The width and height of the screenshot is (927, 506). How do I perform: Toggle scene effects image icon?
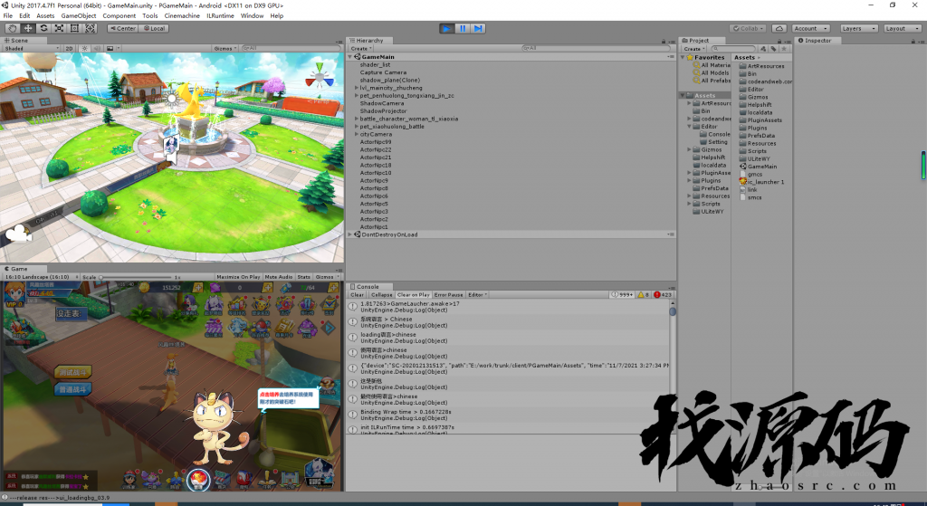[x=110, y=49]
